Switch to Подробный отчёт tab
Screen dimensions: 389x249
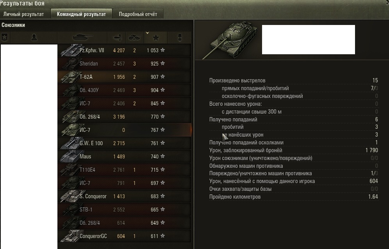138,14
